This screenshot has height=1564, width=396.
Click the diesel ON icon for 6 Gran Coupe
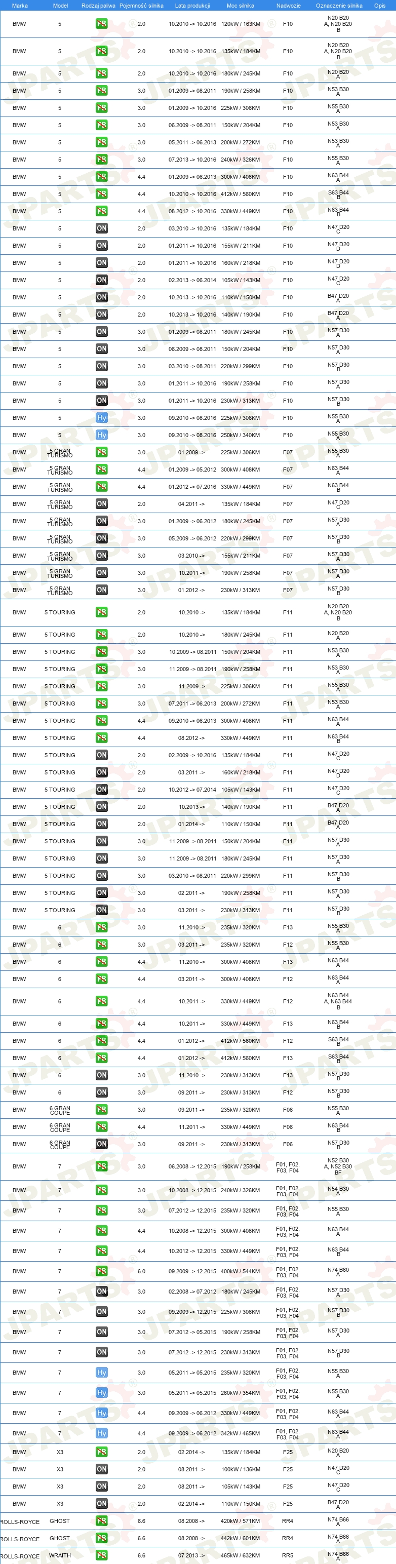(x=101, y=1144)
